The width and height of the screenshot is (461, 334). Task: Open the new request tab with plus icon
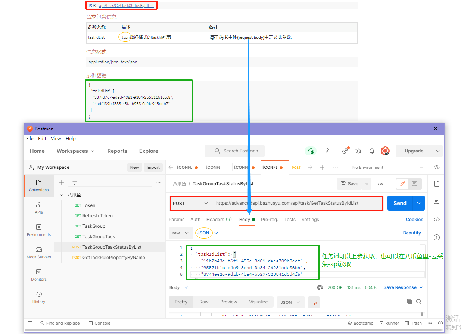tap(322, 167)
